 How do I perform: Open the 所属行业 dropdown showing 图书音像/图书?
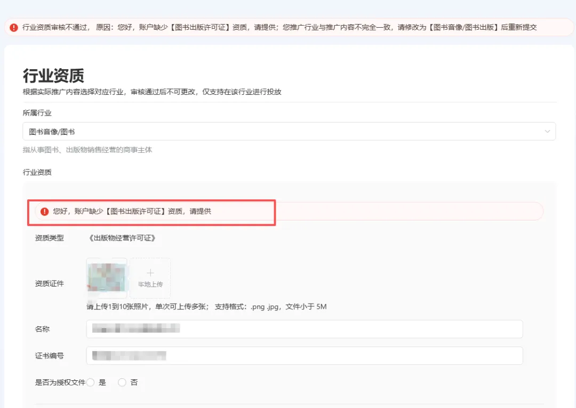(289, 132)
